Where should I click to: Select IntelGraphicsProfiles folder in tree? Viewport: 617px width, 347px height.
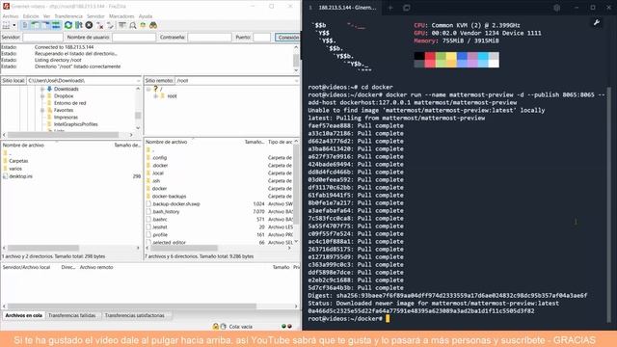tap(75, 124)
